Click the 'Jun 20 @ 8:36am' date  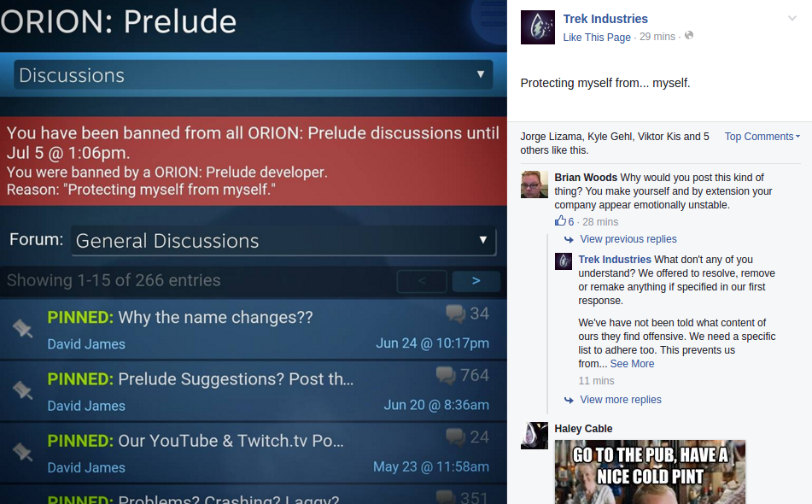click(436, 405)
